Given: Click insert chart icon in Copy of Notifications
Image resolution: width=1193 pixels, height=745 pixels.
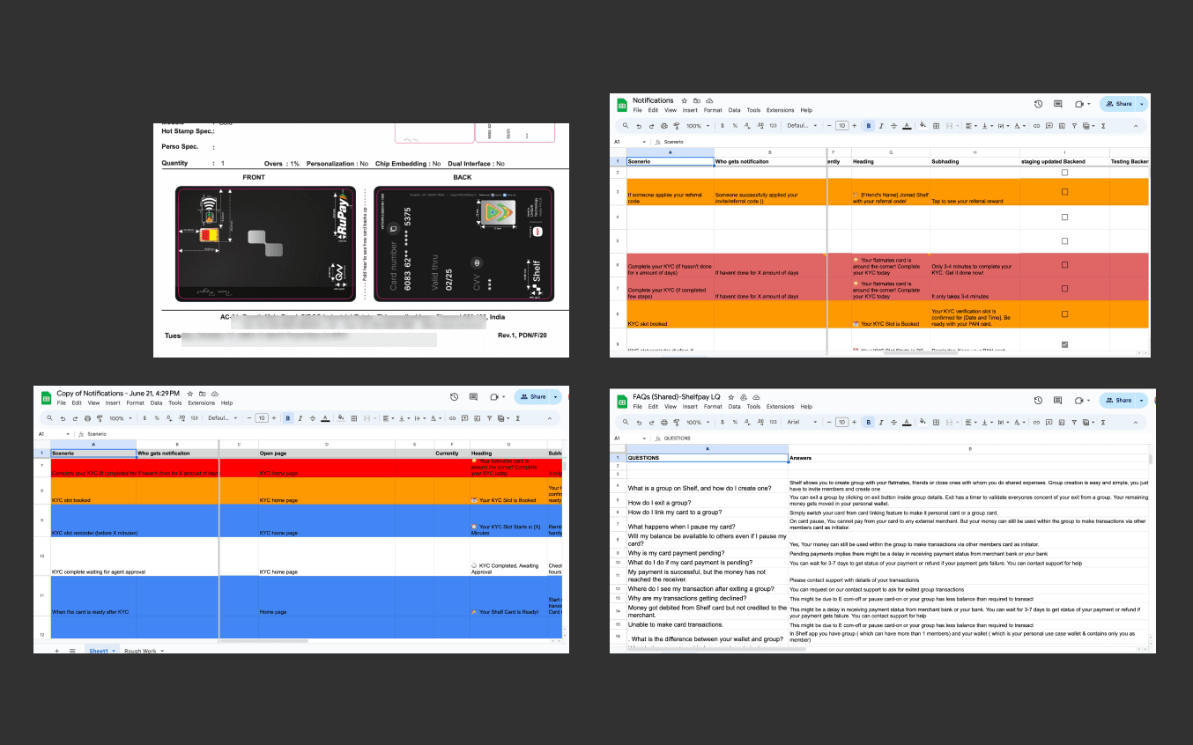Looking at the screenshot, I should click(x=477, y=418).
